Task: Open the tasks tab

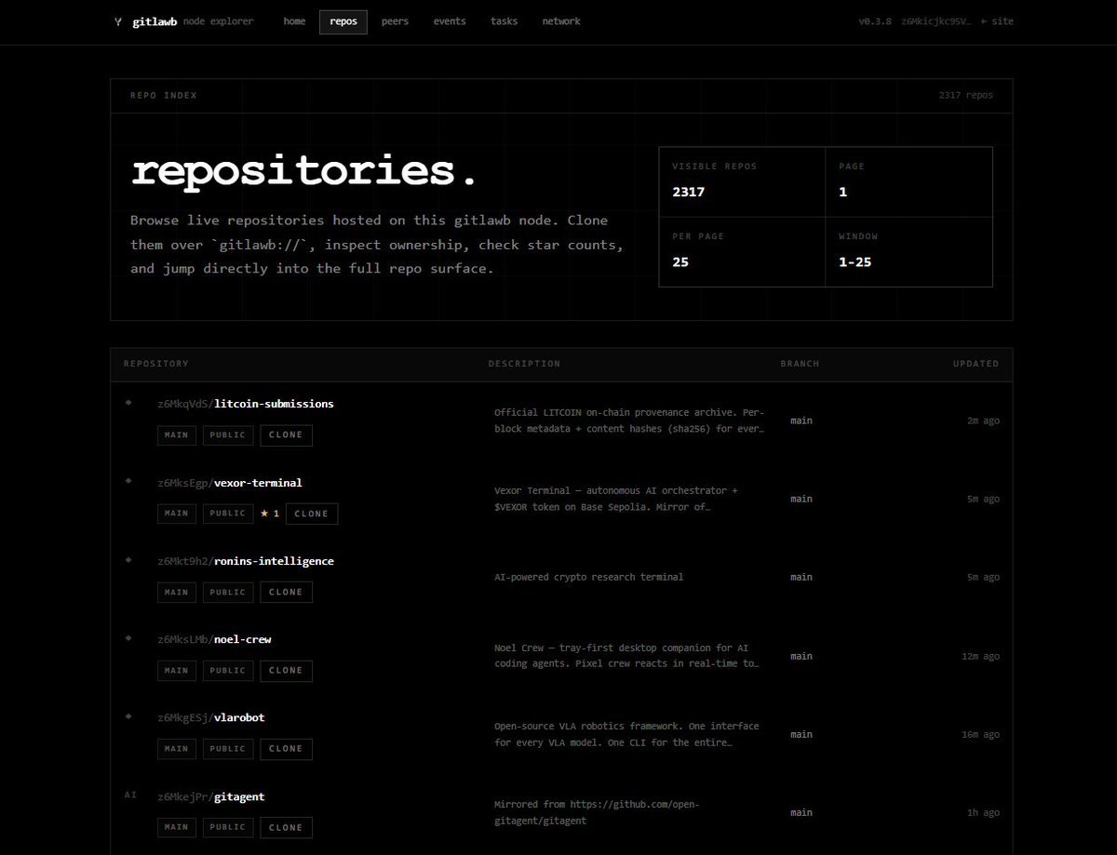Action: (x=505, y=21)
